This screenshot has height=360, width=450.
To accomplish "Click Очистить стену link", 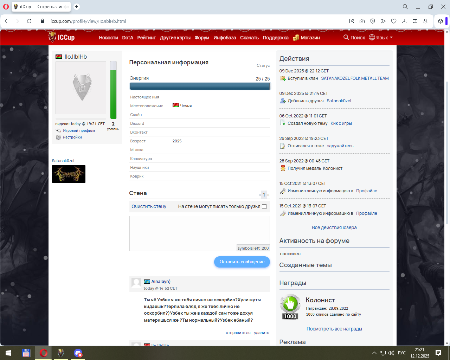I will [x=149, y=207].
